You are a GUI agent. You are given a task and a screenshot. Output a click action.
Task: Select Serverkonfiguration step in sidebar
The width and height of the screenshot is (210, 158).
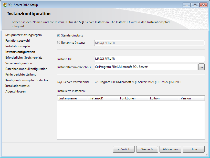coord(19,63)
